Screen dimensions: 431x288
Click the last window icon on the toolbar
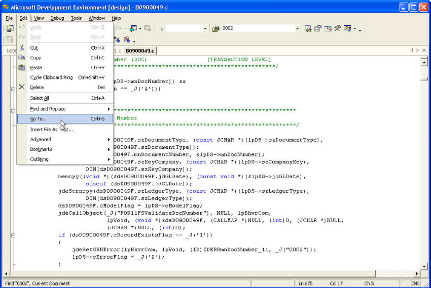coord(347,28)
